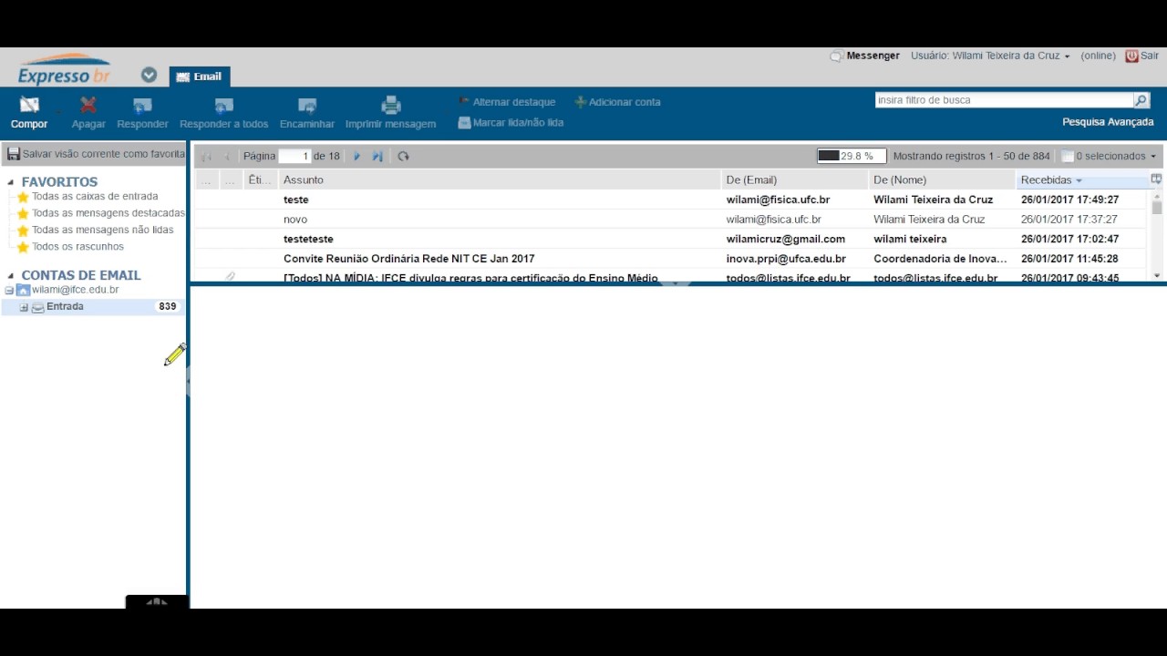The width and height of the screenshot is (1167, 656).
Task: Jump to the last page arrow
Action: [377, 156]
